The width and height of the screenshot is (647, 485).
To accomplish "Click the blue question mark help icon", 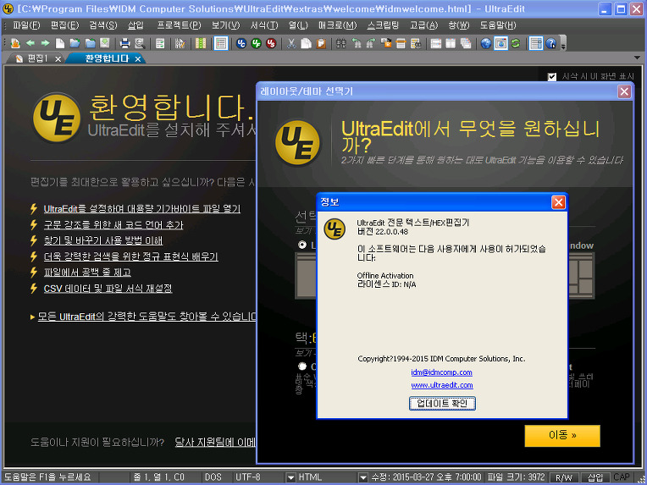I will coord(550,43).
